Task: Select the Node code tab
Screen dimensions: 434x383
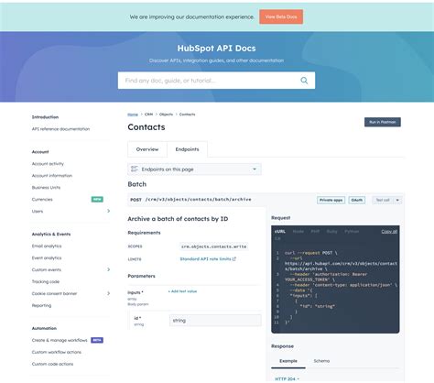Action: (x=298, y=232)
